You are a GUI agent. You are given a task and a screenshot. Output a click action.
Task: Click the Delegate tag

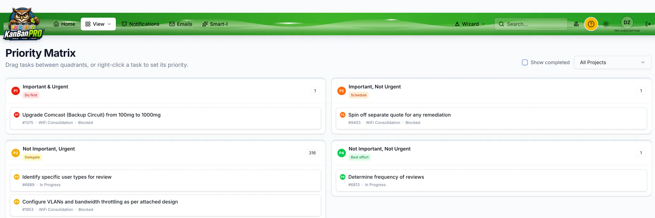[x=32, y=157]
